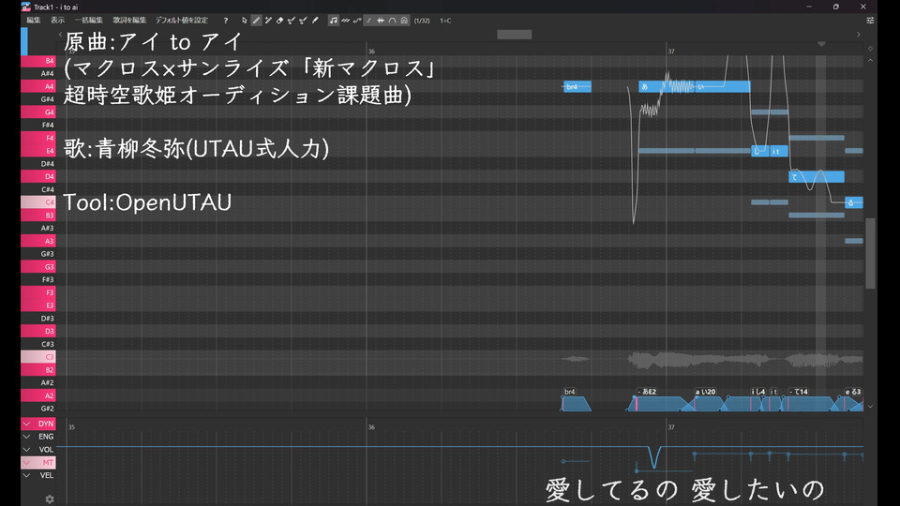Screen dimensions: 900x506
Task: Toggle waveform display icon
Action: 381,21
